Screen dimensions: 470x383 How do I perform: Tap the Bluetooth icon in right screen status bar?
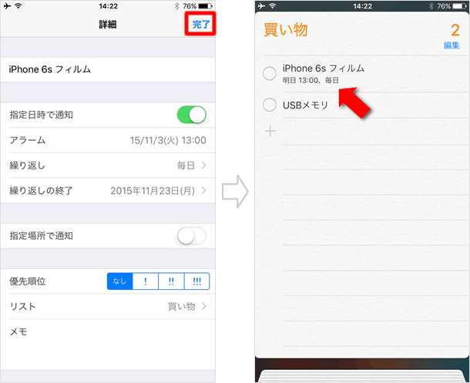click(x=431, y=6)
